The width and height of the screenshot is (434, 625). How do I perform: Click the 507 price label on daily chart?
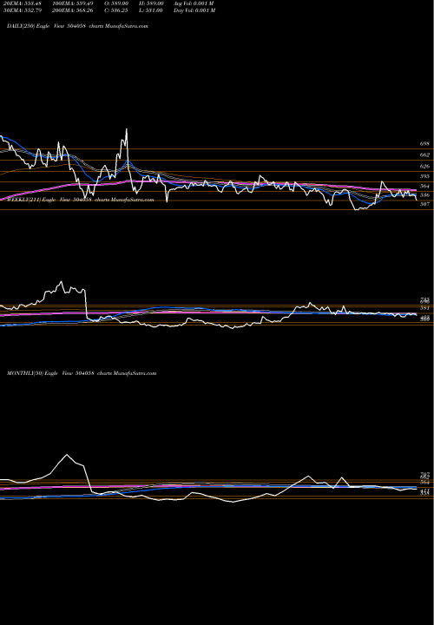424,204
